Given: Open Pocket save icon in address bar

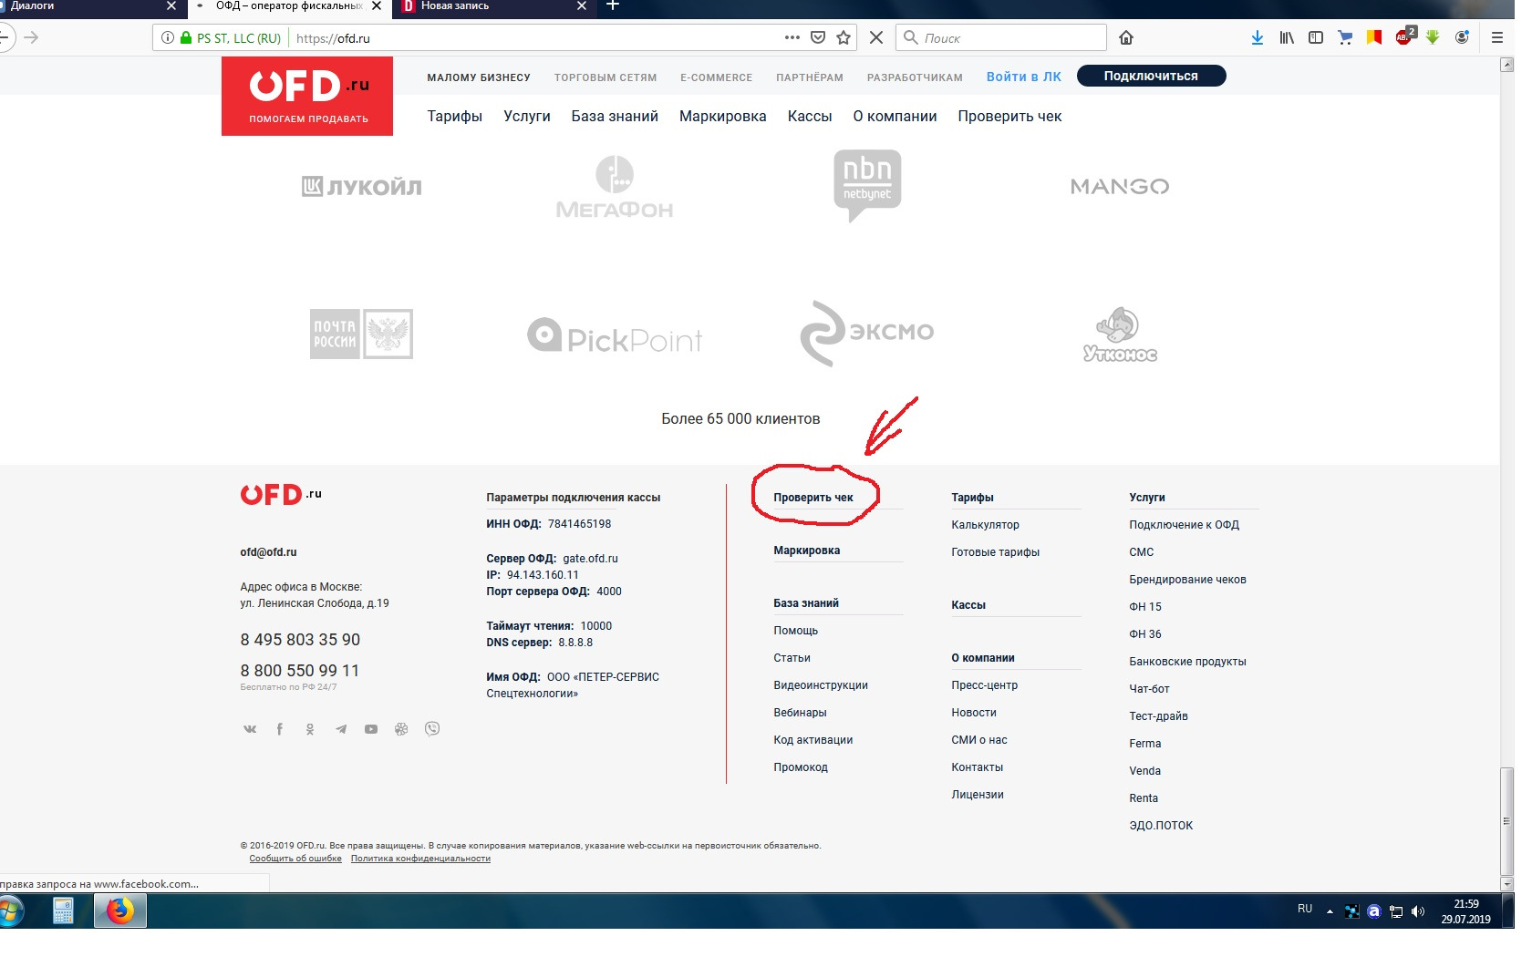Looking at the screenshot, I should (x=818, y=37).
